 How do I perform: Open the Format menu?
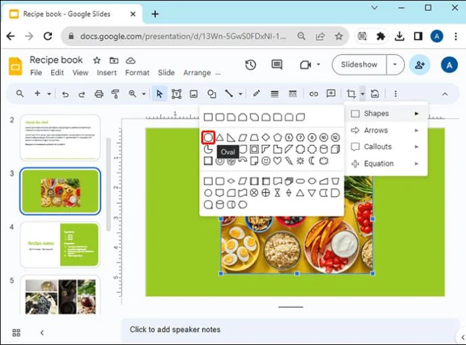tap(137, 73)
